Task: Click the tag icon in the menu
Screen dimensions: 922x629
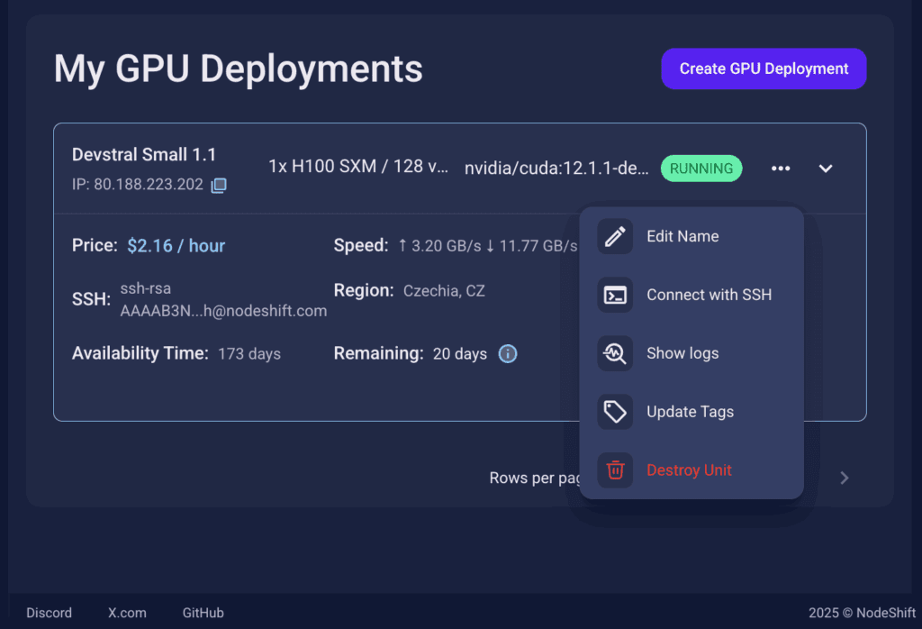Action: pyautogui.click(x=615, y=411)
